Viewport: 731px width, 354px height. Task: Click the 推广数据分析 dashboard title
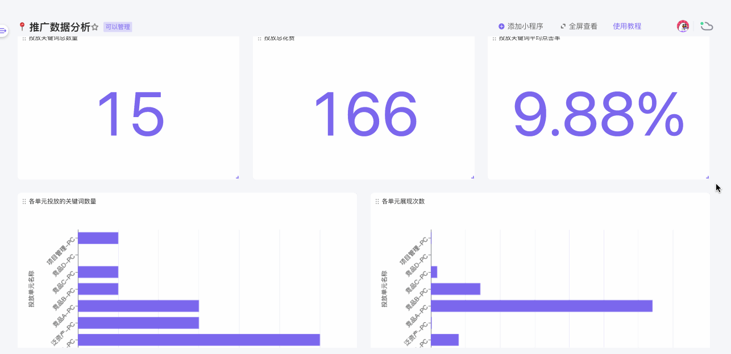[60, 27]
